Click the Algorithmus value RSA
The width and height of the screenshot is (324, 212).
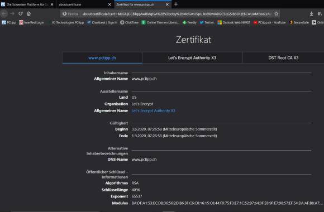[135, 183]
